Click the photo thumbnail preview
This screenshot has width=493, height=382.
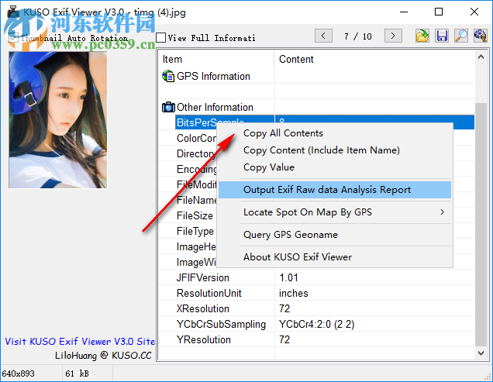coord(58,120)
